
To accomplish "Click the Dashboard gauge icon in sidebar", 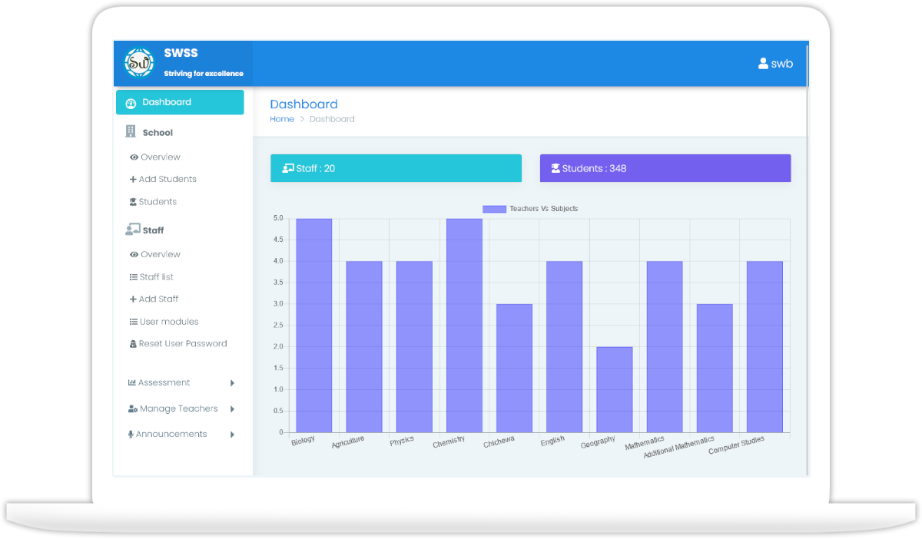I will coord(131,103).
